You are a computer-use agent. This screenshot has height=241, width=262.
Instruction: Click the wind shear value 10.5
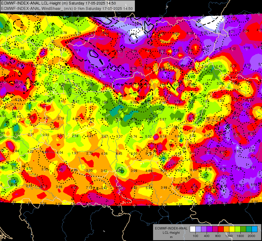[221, 118]
